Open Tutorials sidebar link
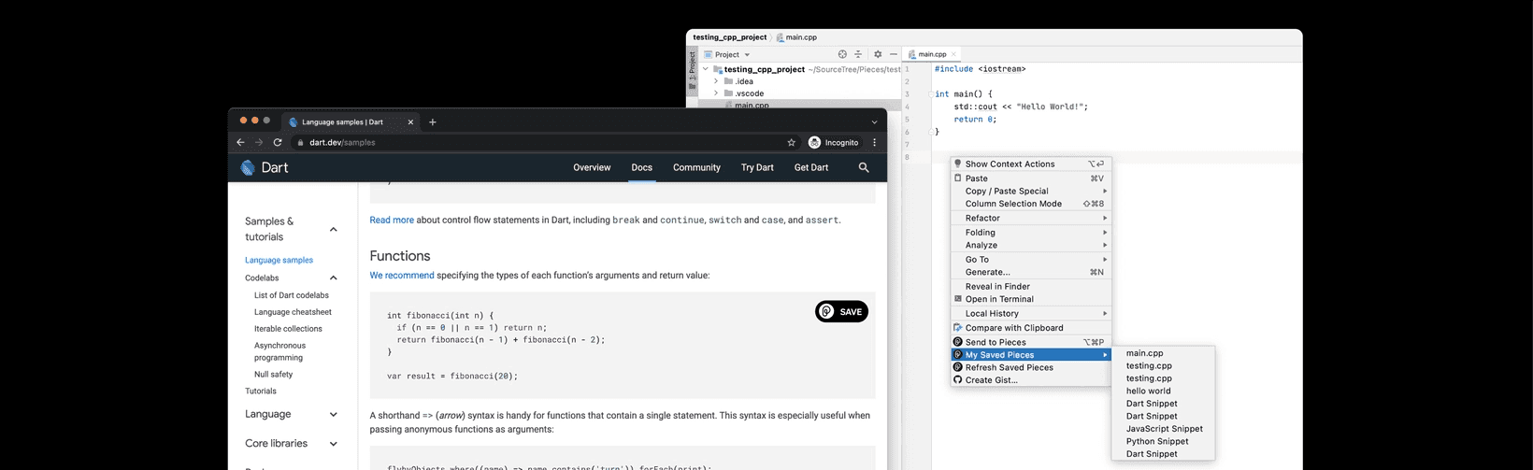 coord(261,392)
